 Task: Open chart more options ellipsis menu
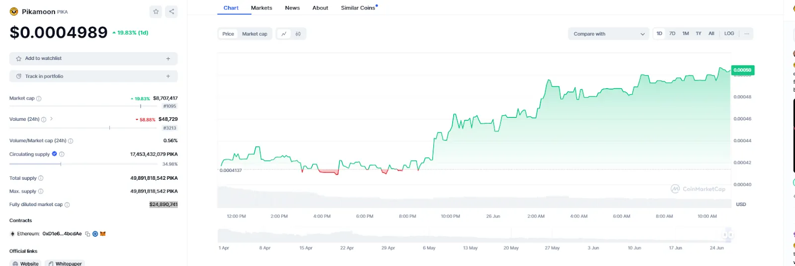coord(746,34)
